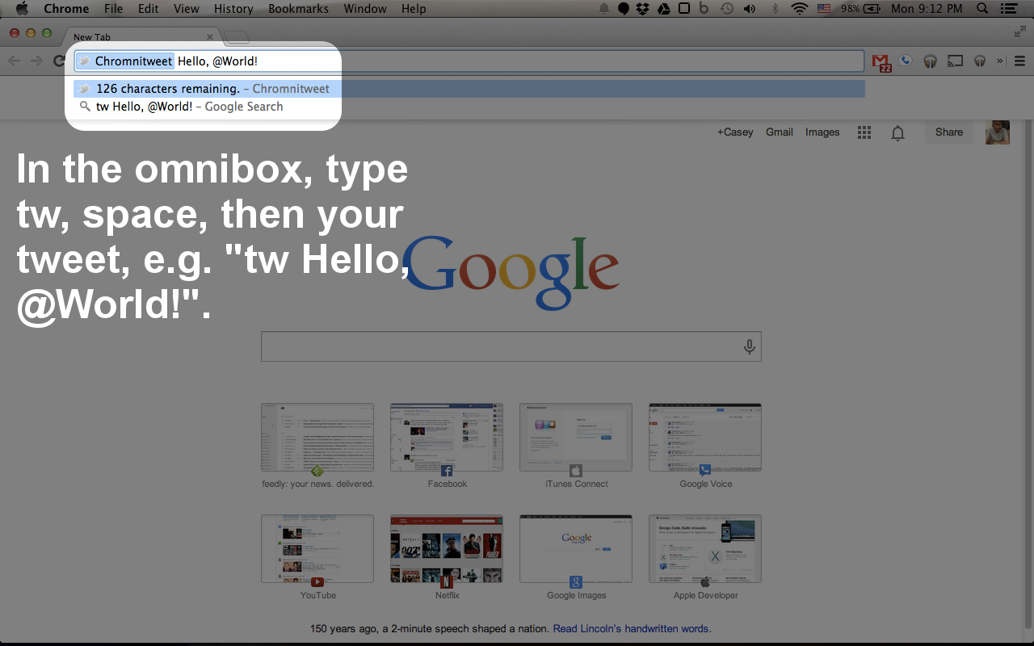Open the +Casey link
The width and height of the screenshot is (1034, 646).
(734, 132)
